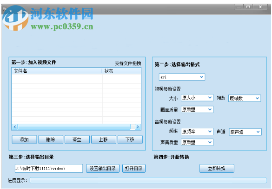Click the file list left scroll arrow
The width and height of the screenshot is (272, 189).
click(15, 127)
